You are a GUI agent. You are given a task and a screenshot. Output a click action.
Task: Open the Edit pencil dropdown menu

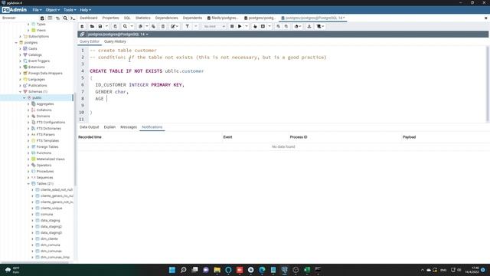[175, 27]
